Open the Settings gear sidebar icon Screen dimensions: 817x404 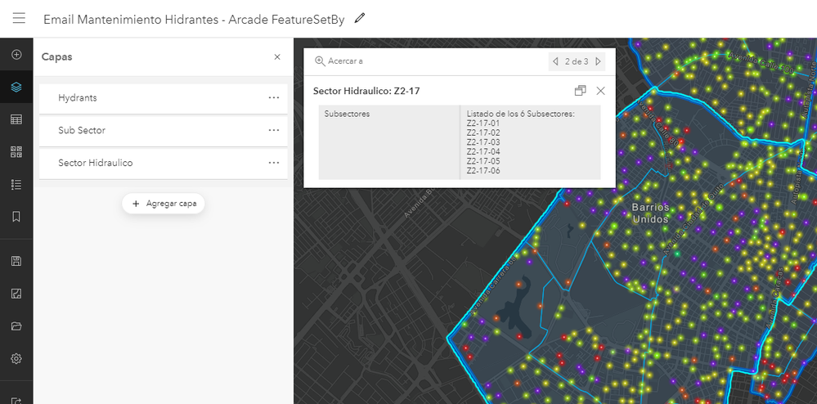point(16,359)
